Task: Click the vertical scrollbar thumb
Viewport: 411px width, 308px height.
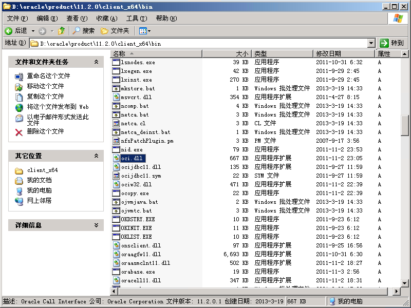Action: [x=405, y=125]
